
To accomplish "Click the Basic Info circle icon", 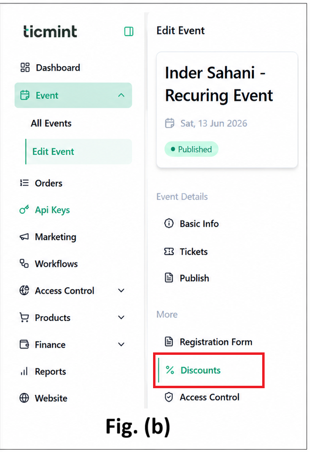I will click(169, 223).
